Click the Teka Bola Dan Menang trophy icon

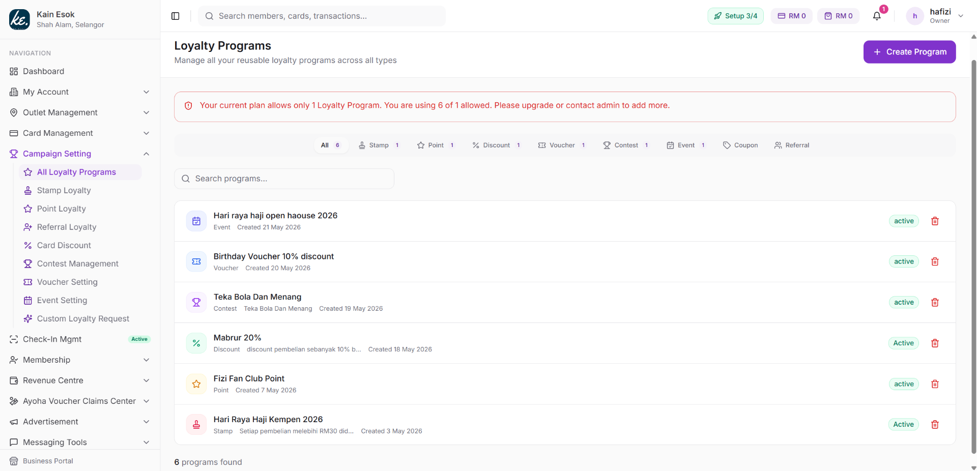[x=196, y=303]
